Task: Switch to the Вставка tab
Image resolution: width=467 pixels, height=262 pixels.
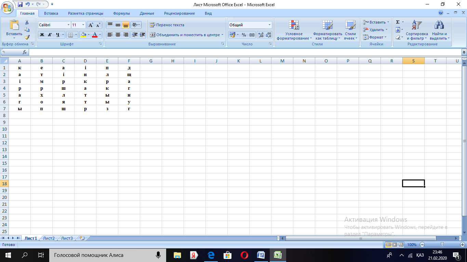Action: point(51,13)
